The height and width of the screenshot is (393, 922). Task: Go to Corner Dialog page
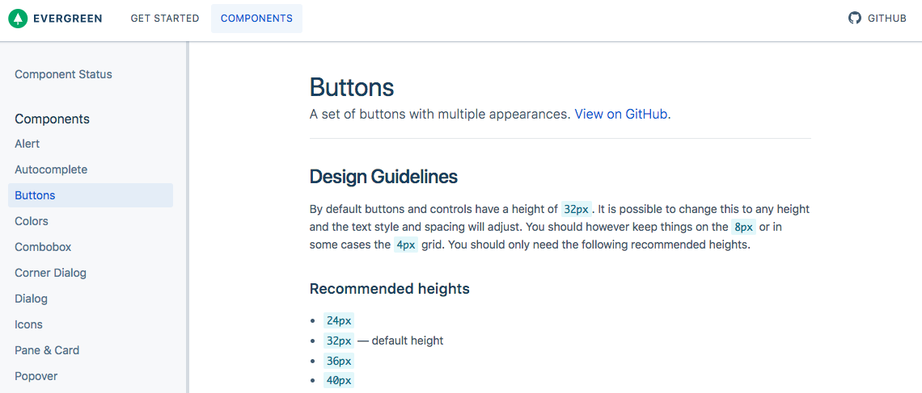(51, 273)
